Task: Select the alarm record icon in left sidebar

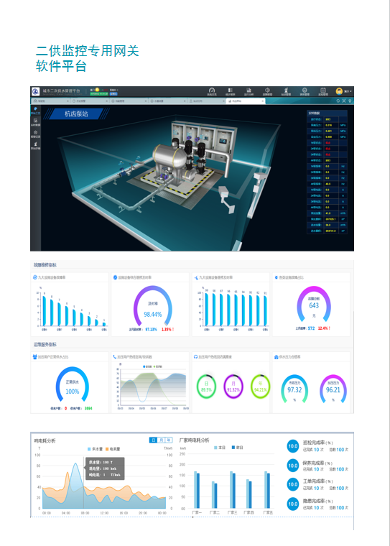Action: coord(35,134)
